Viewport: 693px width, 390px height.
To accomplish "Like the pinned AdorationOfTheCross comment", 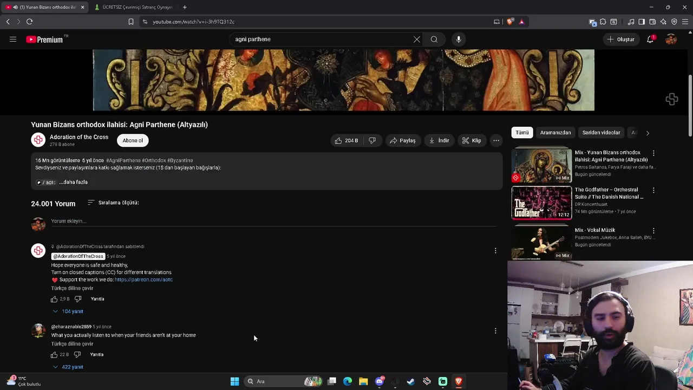I will click(54, 299).
